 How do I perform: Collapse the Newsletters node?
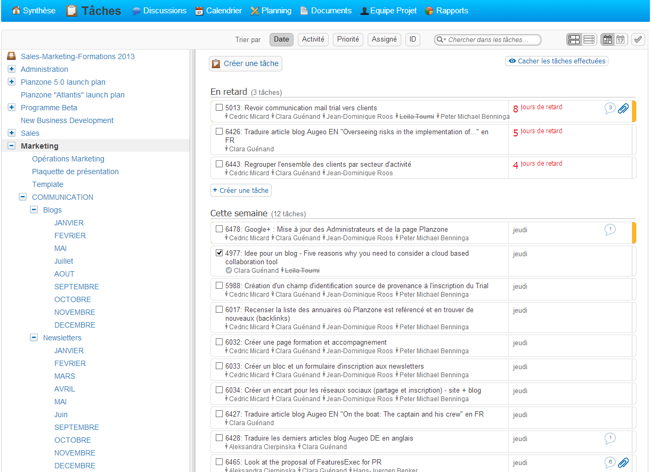pyautogui.click(x=34, y=337)
